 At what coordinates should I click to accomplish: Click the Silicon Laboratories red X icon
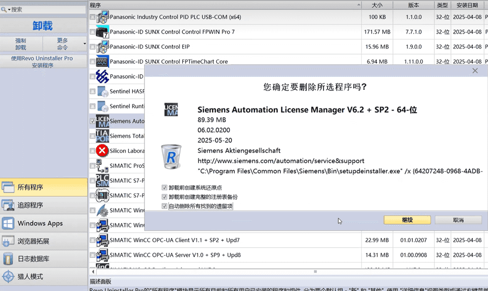[x=102, y=151]
